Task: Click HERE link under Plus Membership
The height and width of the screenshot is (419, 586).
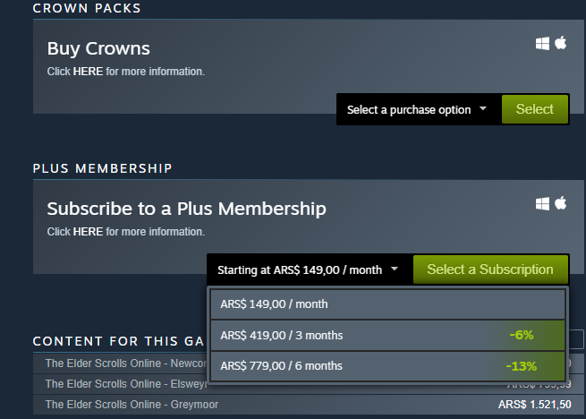Action: click(x=88, y=231)
